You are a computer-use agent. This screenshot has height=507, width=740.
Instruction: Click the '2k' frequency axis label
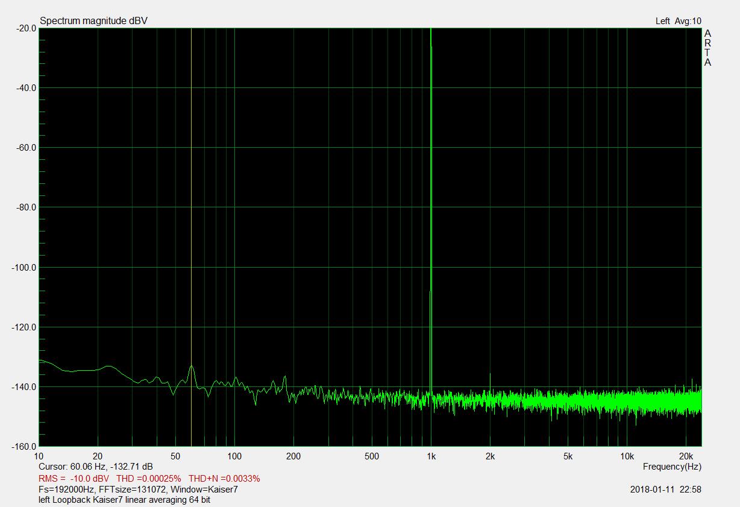tap(490, 456)
